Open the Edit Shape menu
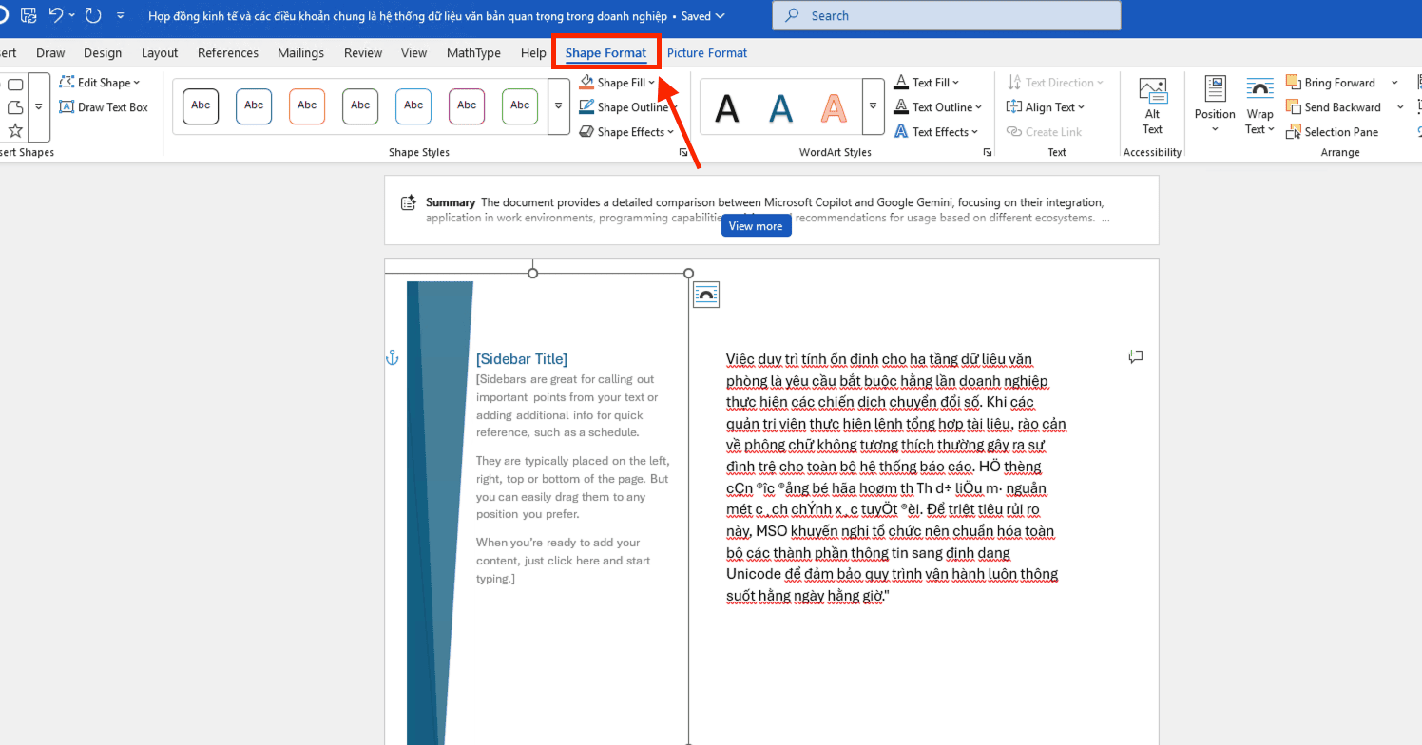Image resolution: width=1422 pixels, height=745 pixels. [100, 83]
